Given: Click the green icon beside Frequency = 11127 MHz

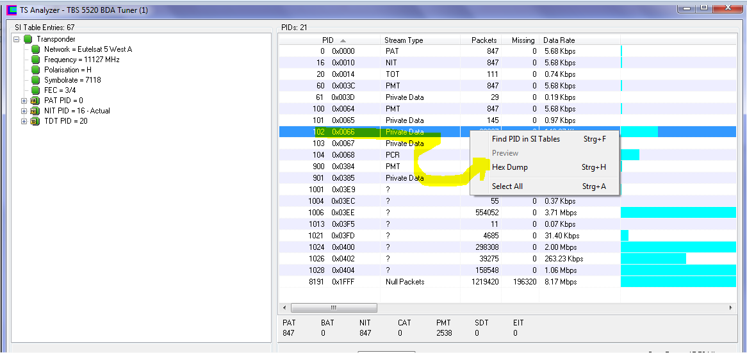Looking at the screenshot, I should (x=36, y=60).
